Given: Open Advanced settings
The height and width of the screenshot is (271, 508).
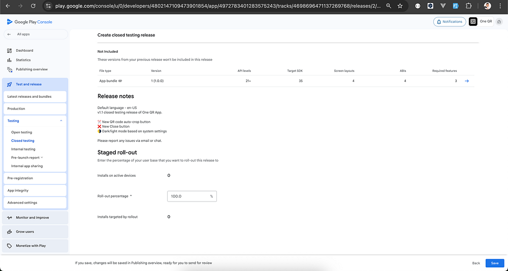Looking at the screenshot, I should 35,203.
